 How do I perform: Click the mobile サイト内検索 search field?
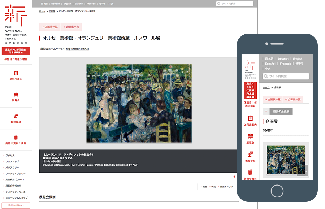pyautogui.click(x=286, y=76)
